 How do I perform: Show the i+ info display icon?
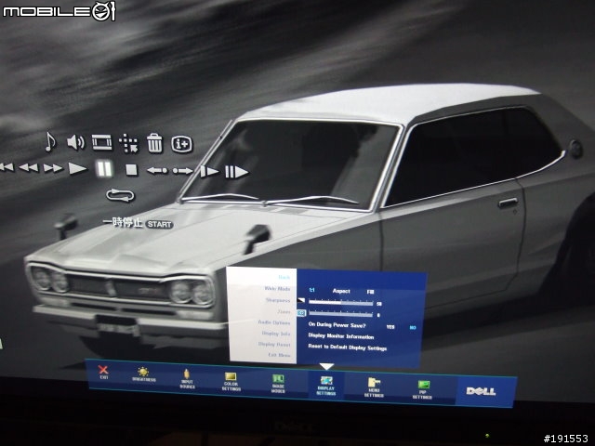(x=182, y=144)
